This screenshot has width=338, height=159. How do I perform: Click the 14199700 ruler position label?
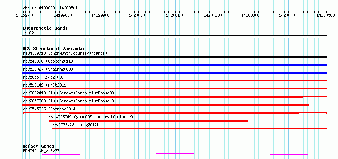pos(25,15)
